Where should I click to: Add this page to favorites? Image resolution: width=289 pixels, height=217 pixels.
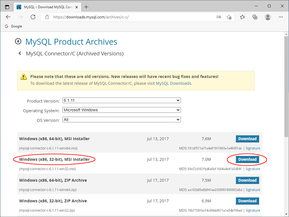tap(229, 17)
